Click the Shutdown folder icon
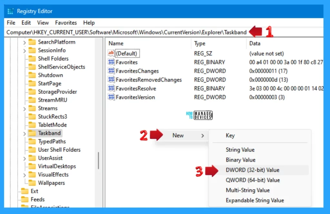Image resolution: width=330 pixels, height=214 pixels. click(32, 75)
